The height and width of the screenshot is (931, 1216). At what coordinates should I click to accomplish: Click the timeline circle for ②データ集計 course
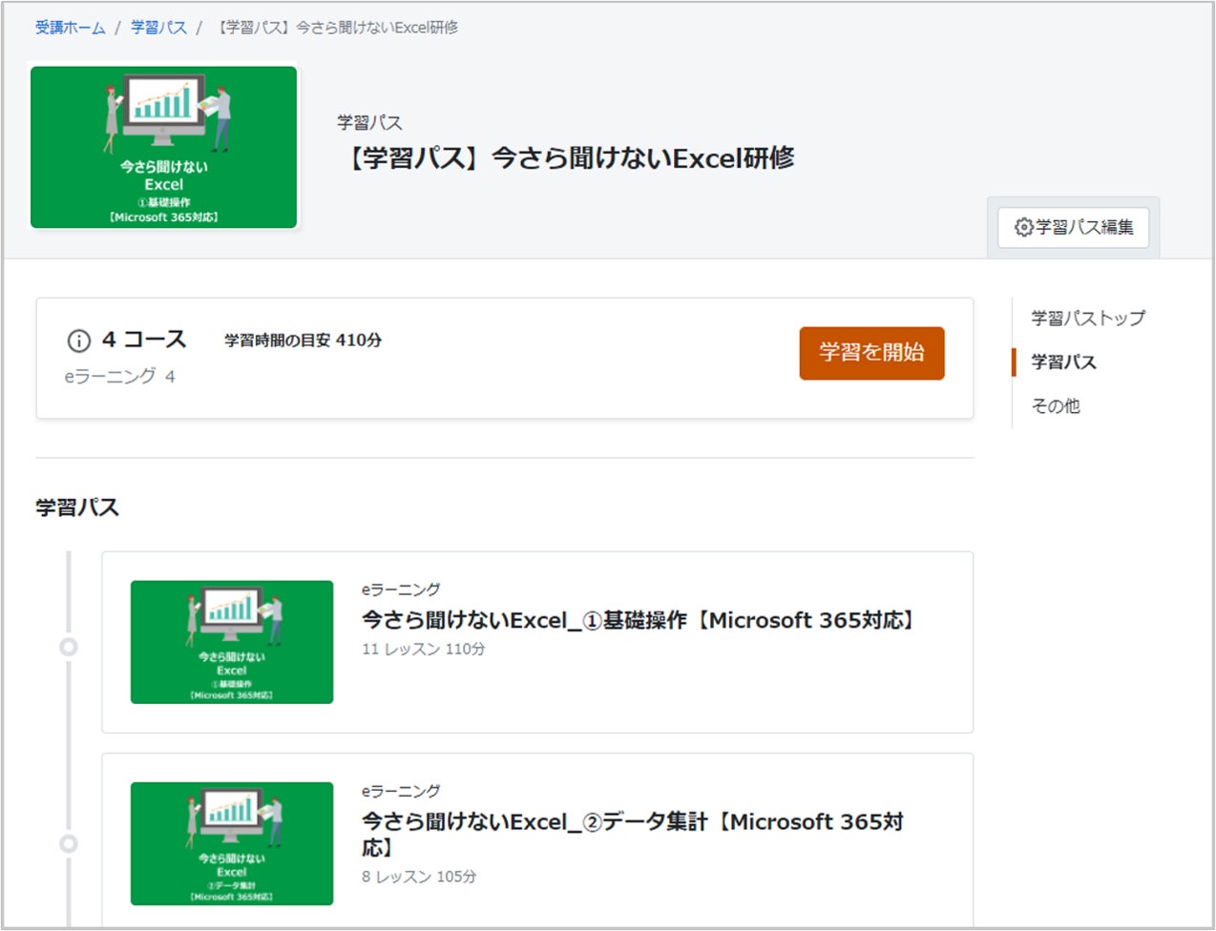tap(69, 844)
